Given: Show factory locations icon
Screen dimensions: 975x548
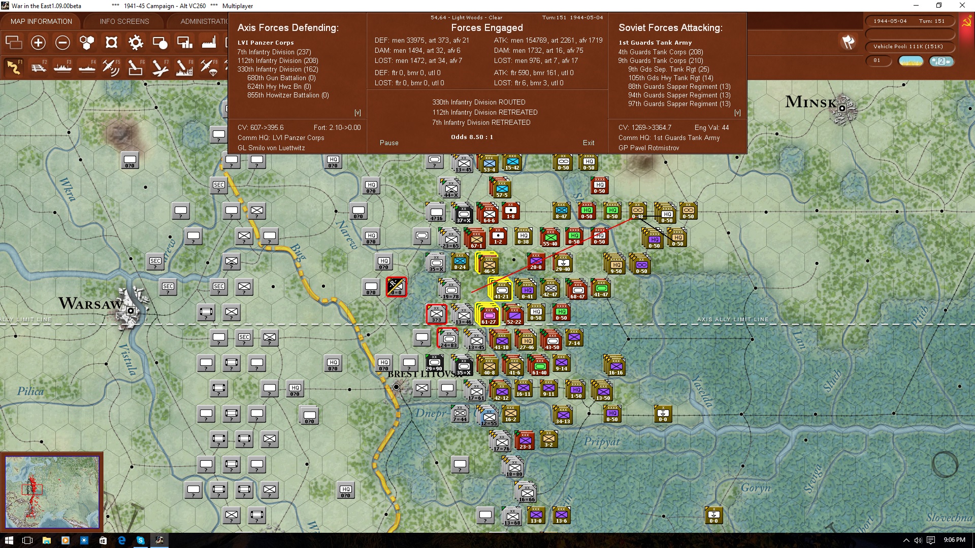Looking at the screenshot, I should [x=209, y=43].
